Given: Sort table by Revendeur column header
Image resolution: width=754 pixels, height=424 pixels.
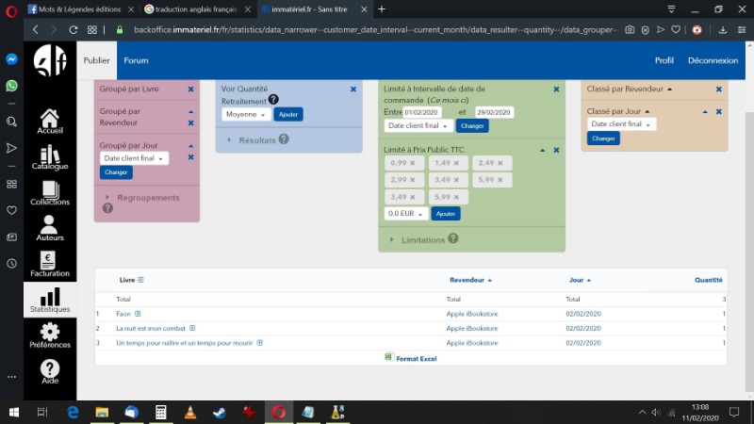Looking at the screenshot, I should coord(467,280).
